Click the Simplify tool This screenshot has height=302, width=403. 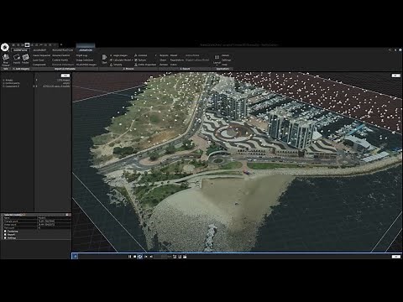[116, 65]
